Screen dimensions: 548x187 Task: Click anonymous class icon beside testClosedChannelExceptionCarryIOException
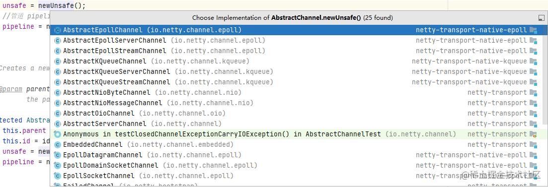(57, 134)
